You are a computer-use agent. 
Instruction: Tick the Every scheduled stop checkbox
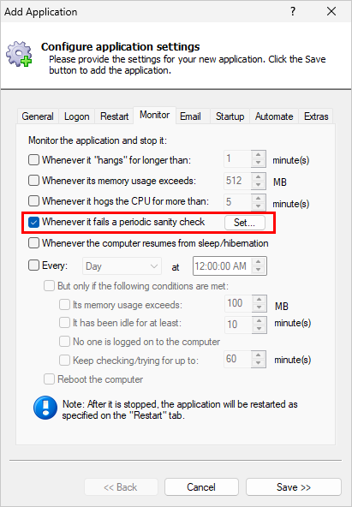click(33, 265)
